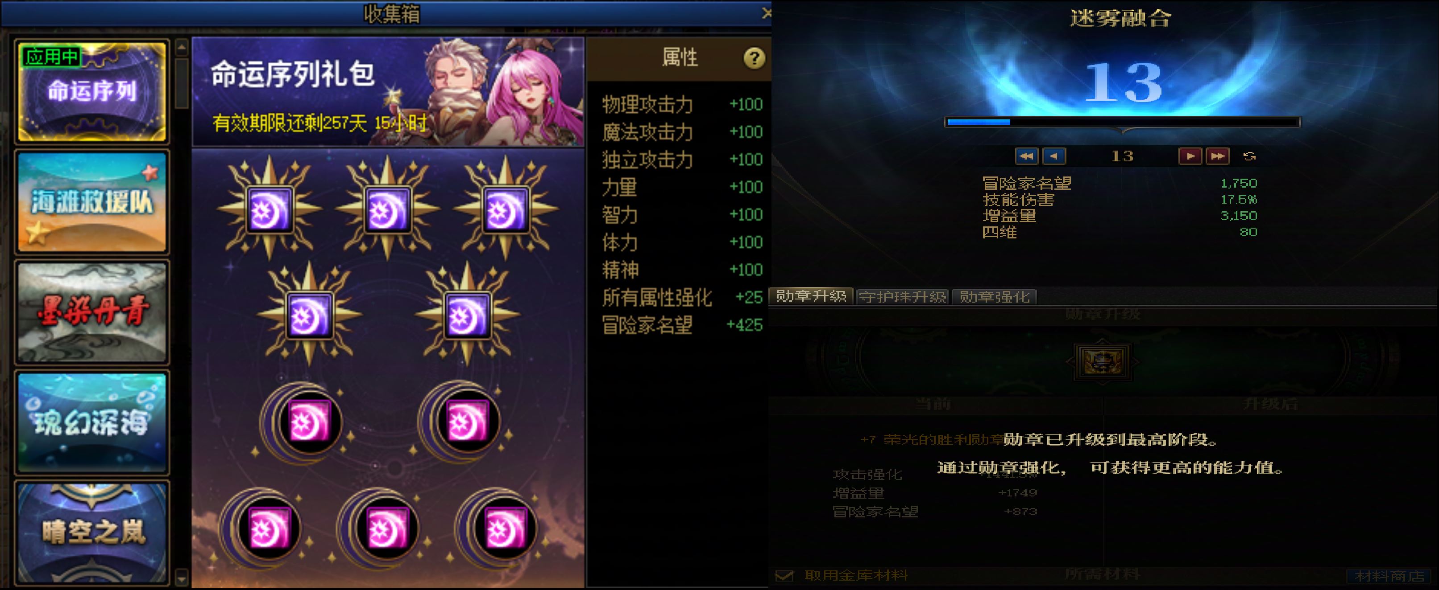Select 海滩救援队 collection set

click(92, 202)
